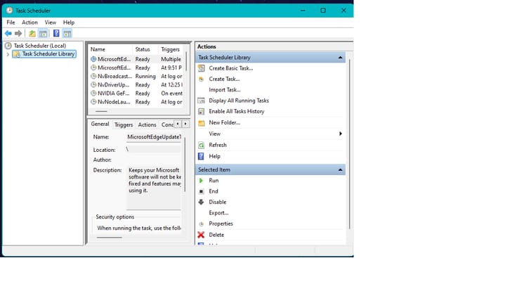This screenshot has width=517, height=291.
Task: Collapse the Task Scheduler Library actions section
Action: pos(341,58)
